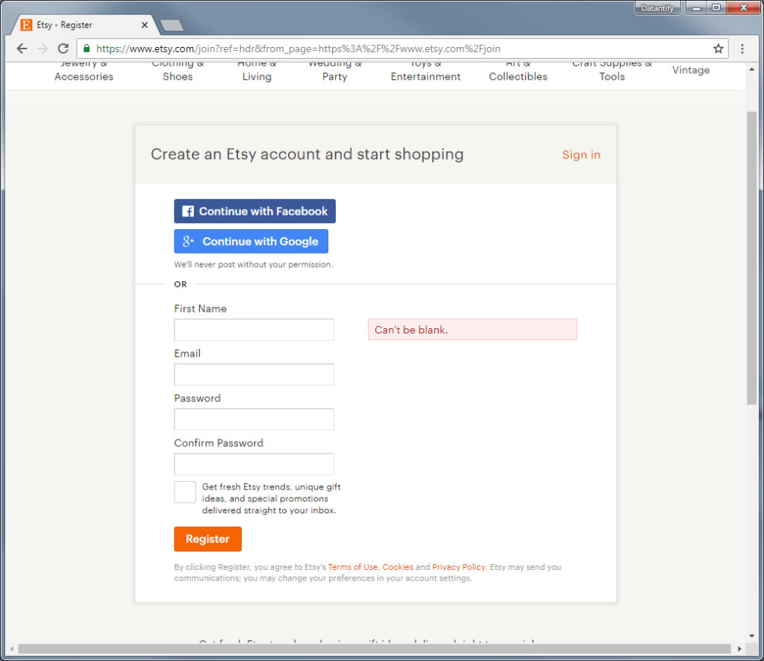Screen dimensions: 764x661
Task: Click the browser back arrow
Action: (x=22, y=48)
